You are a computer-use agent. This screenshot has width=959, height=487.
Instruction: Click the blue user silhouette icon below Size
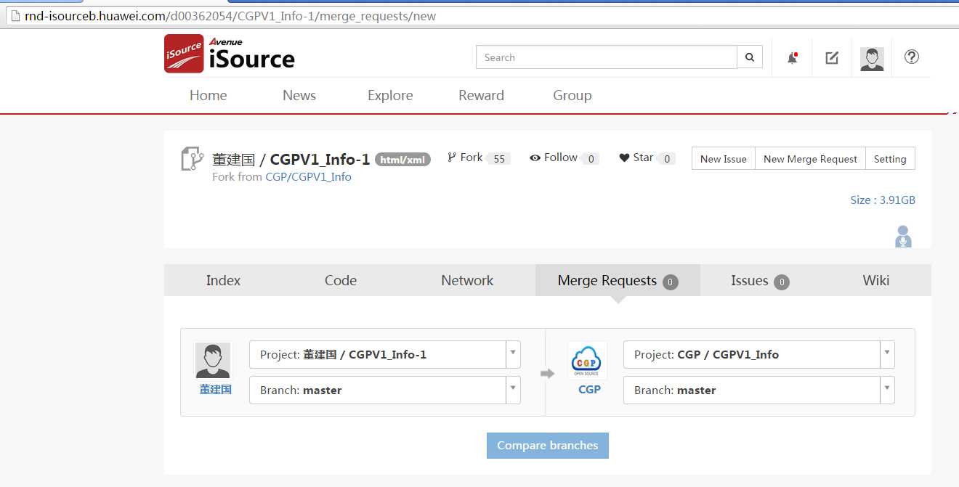pos(903,237)
